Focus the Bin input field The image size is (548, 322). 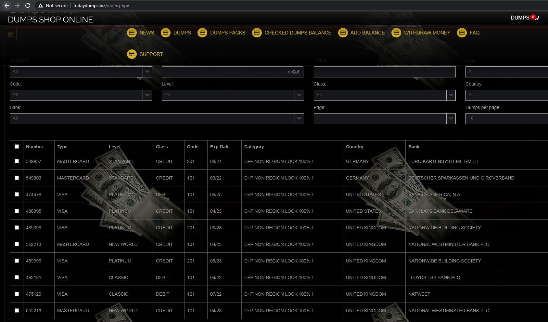(223, 72)
